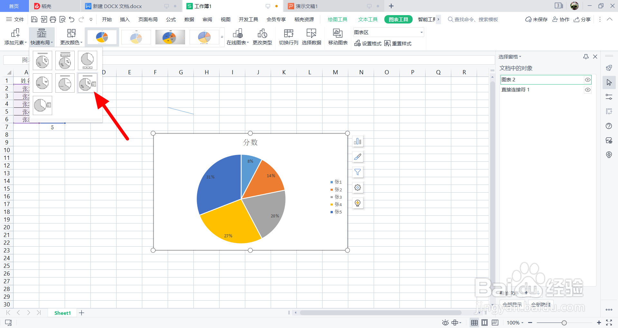Click 未保存 unsaved status button

point(536,19)
